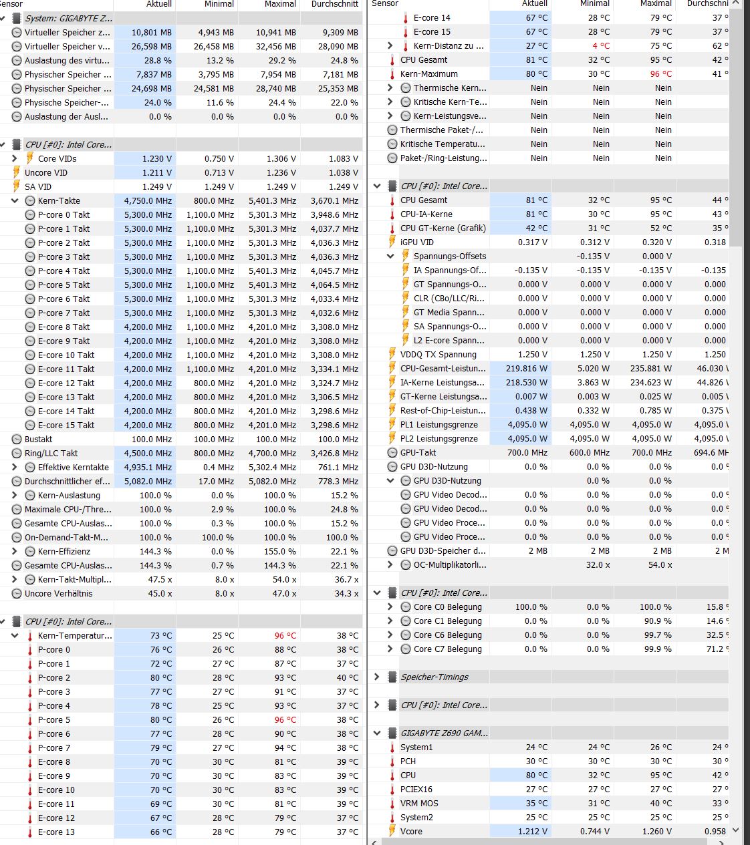Expand the Kern-Distanz zu row

[390, 45]
